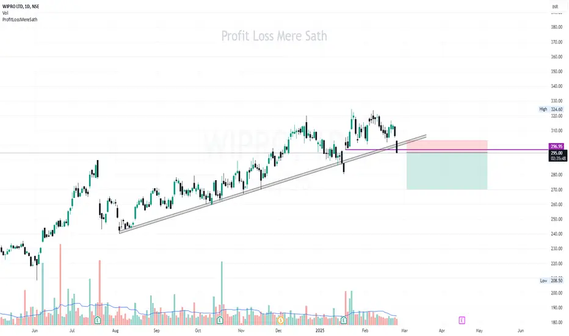Click the Low 208.50 marker label
The width and height of the screenshot is (569, 336).
click(x=551, y=280)
